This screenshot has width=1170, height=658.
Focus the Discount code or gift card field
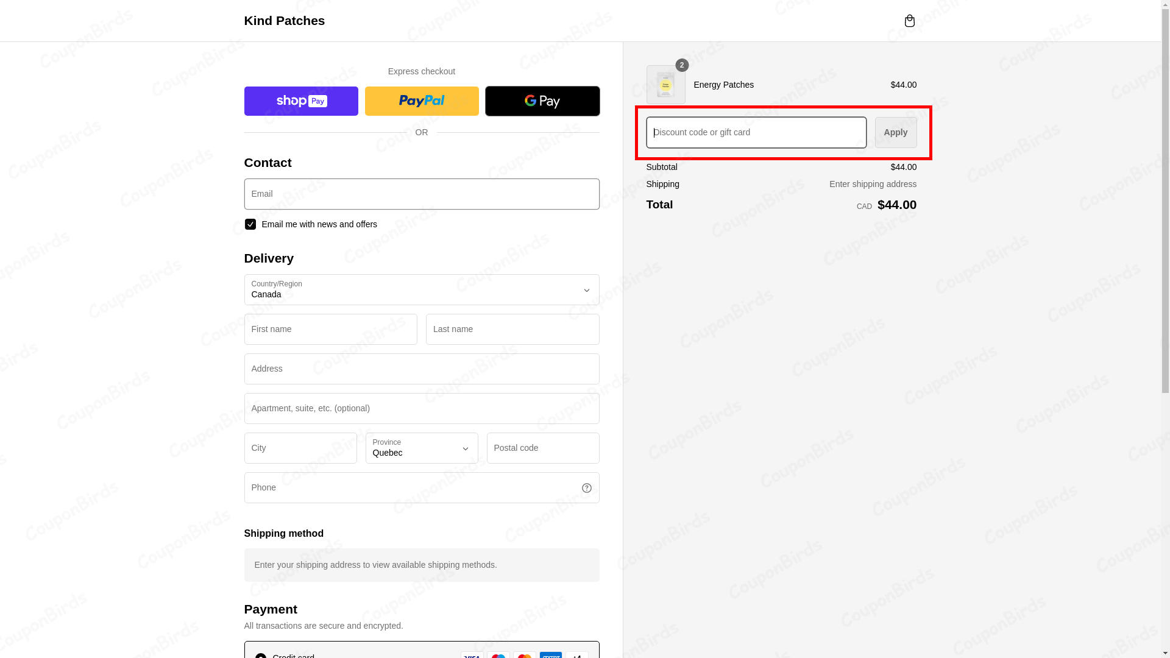[756, 133]
